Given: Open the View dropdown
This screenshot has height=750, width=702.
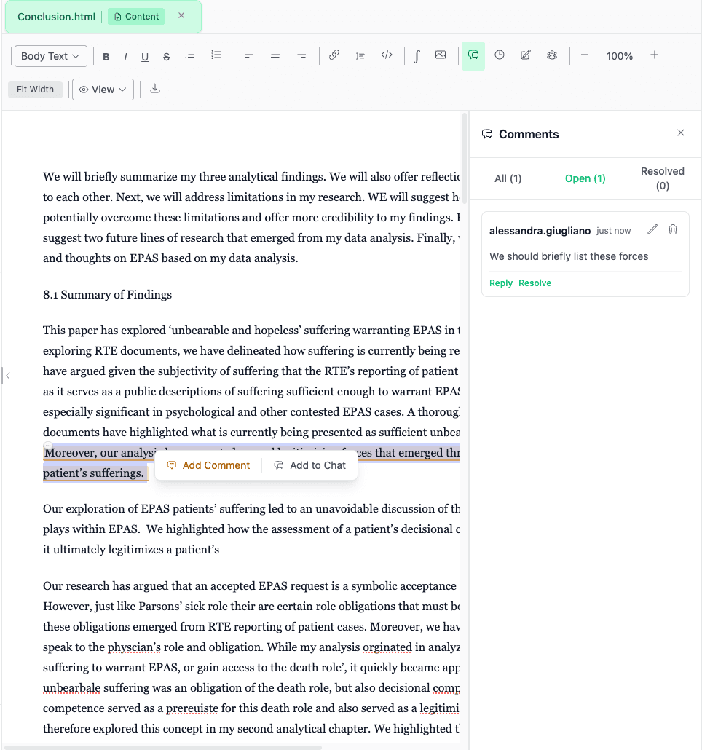Looking at the screenshot, I should coord(103,90).
